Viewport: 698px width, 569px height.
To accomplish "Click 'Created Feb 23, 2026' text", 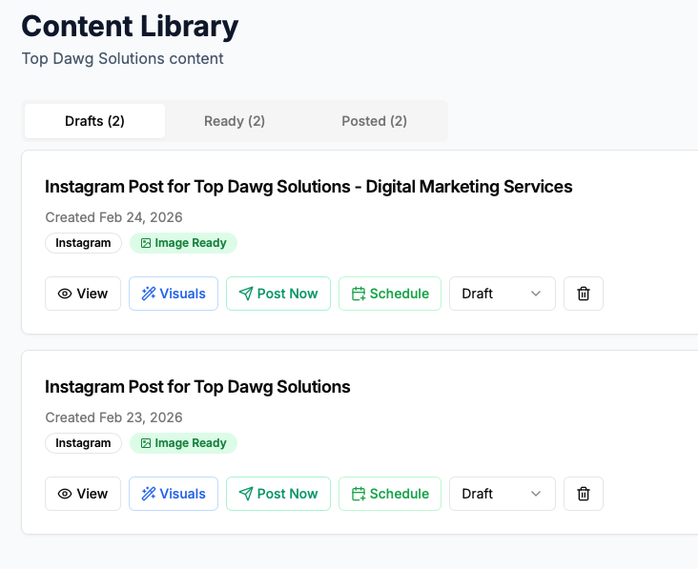I will point(114,417).
